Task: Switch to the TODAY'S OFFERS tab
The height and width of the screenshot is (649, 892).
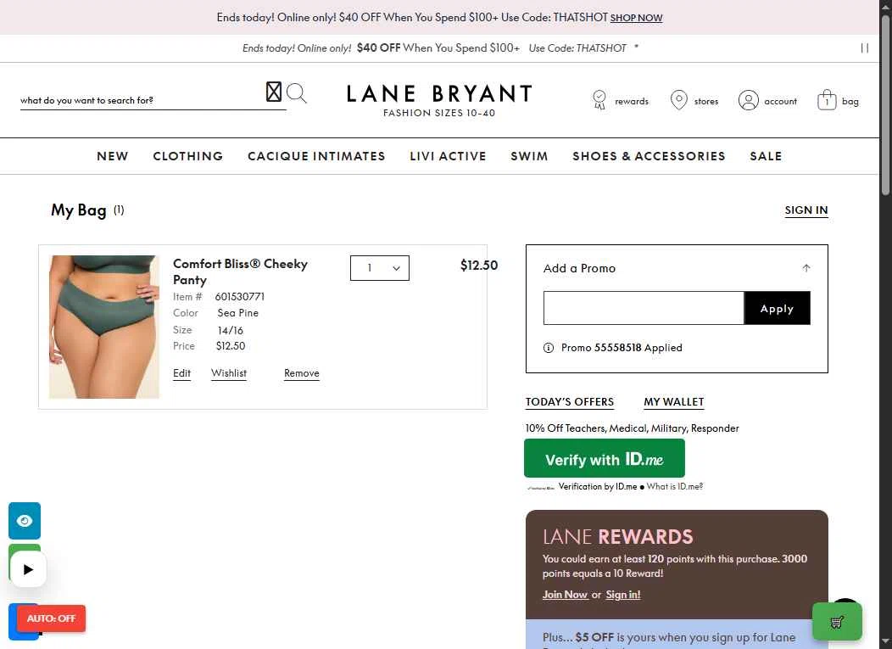Action: [570, 402]
